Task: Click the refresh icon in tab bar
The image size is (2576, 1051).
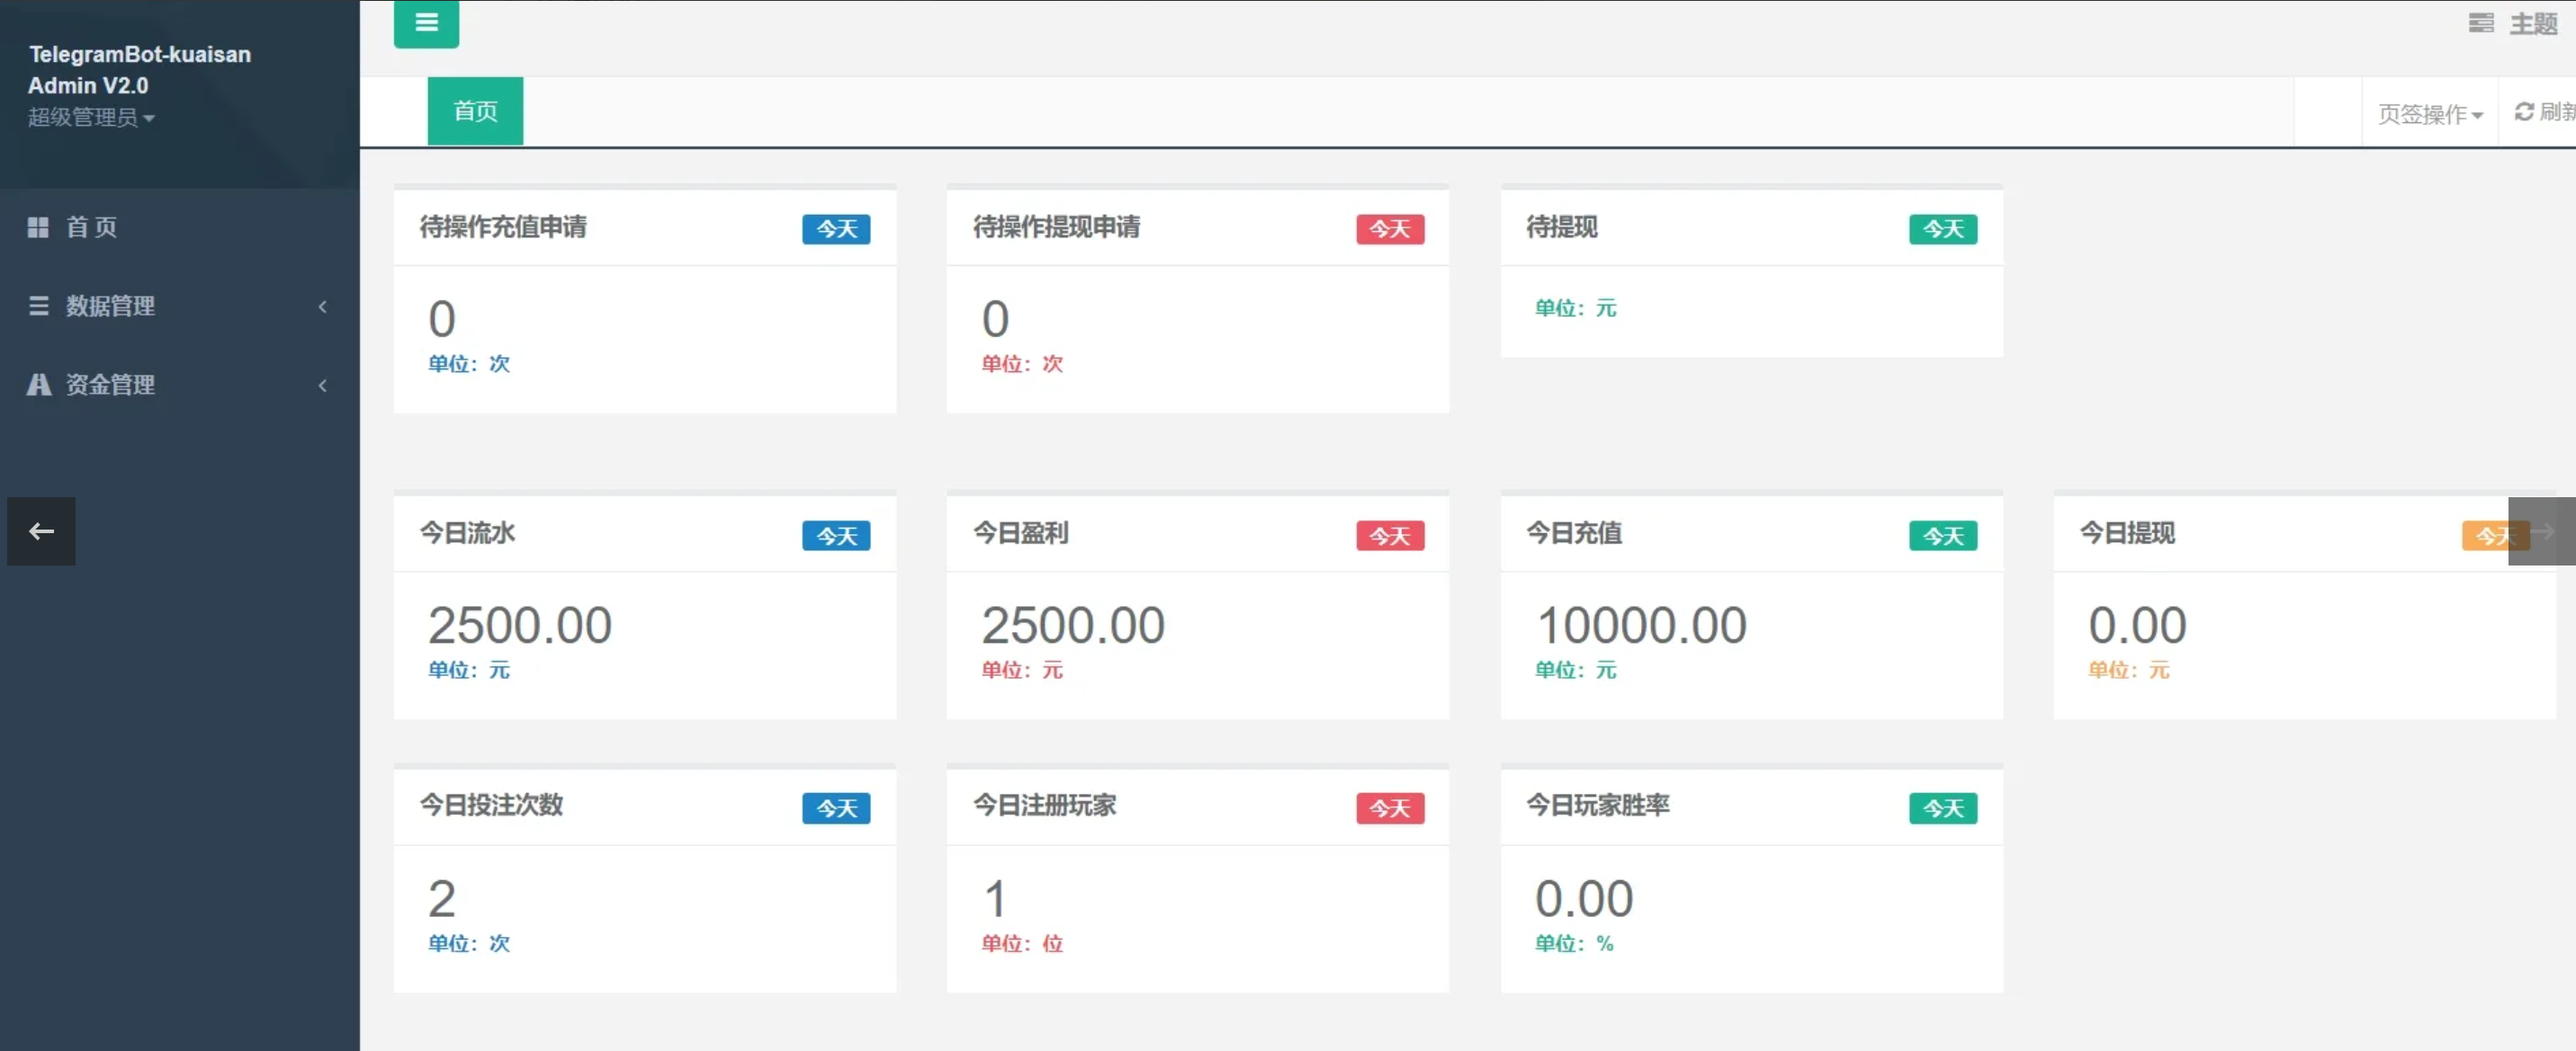Action: tap(2524, 111)
